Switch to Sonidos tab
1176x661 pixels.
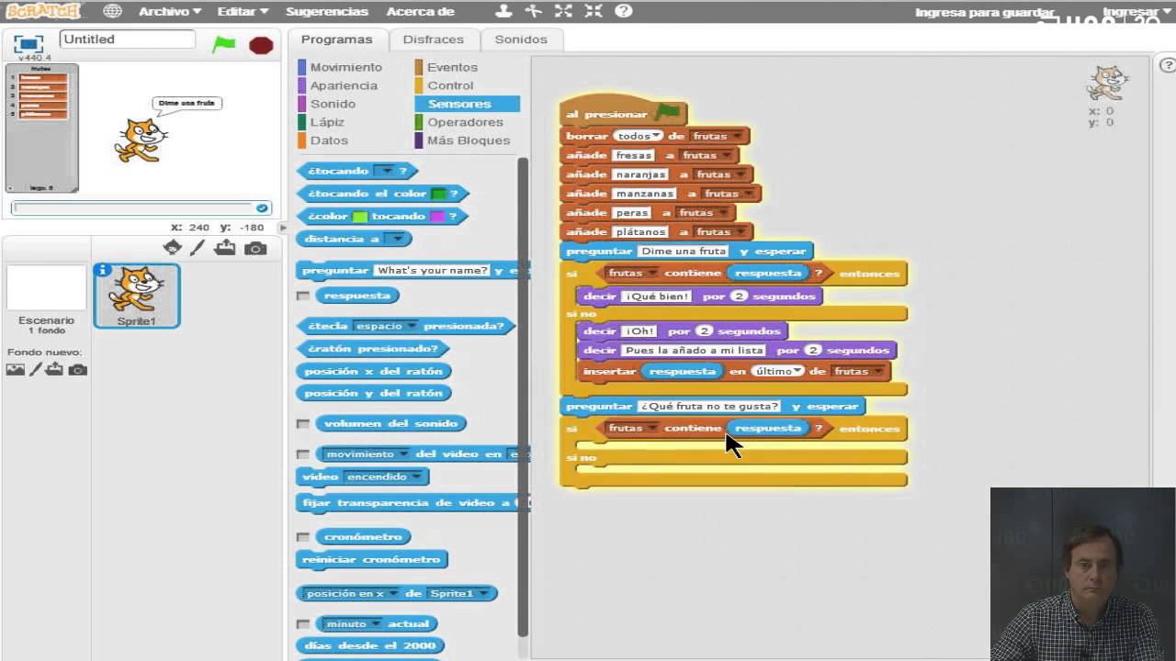pyautogui.click(x=521, y=39)
